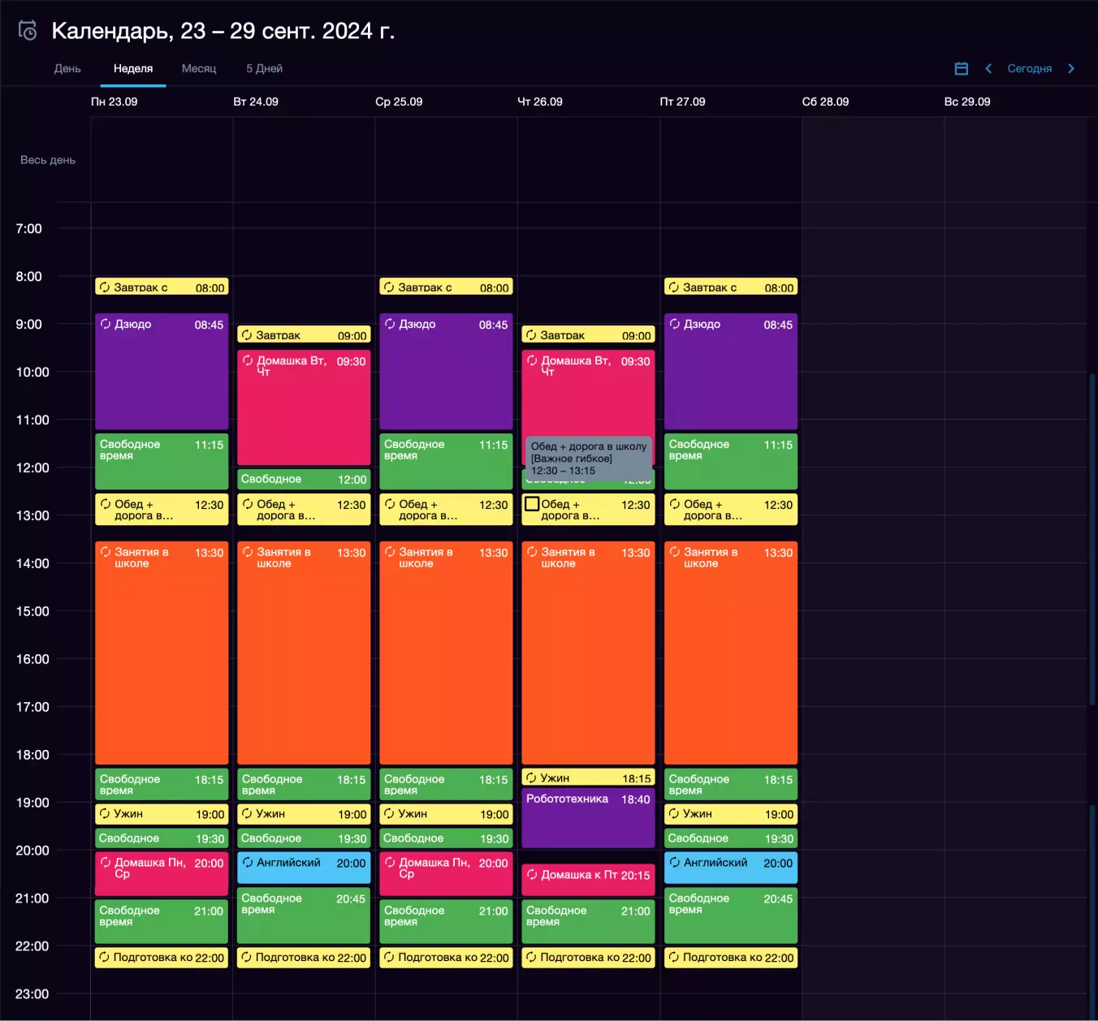Open Tuesday's Свободное 12:00 block
The height and width of the screenshot is (1021, 1098).
(304, 480)
